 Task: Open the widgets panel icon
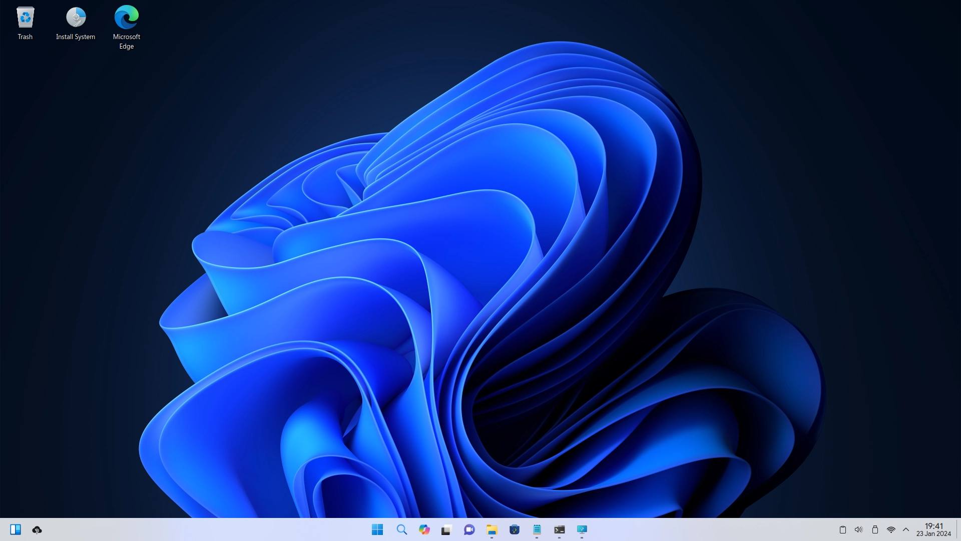click(16, 529)
